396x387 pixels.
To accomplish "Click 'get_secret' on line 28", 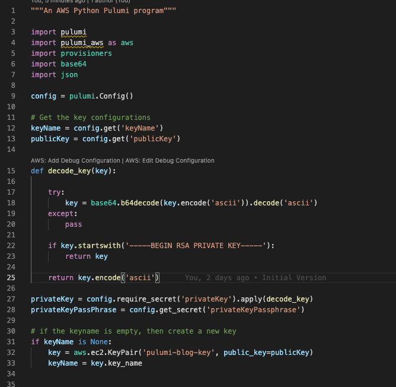I will (181, 310).
